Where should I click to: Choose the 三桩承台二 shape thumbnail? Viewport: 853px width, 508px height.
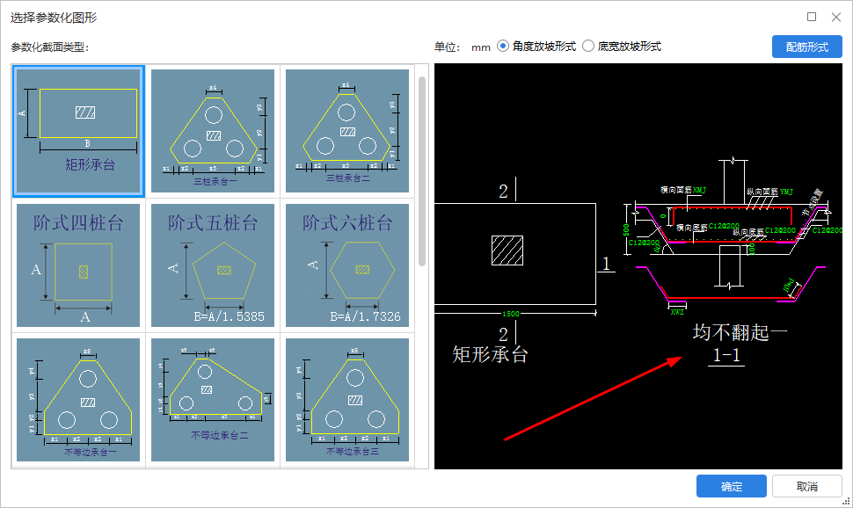coord(347,131)
